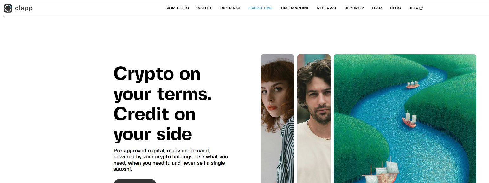Click the external link icon beside HELP
489x183 pixels.
coord(421,8)
